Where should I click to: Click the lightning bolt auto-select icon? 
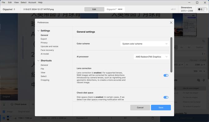[204, 80]
